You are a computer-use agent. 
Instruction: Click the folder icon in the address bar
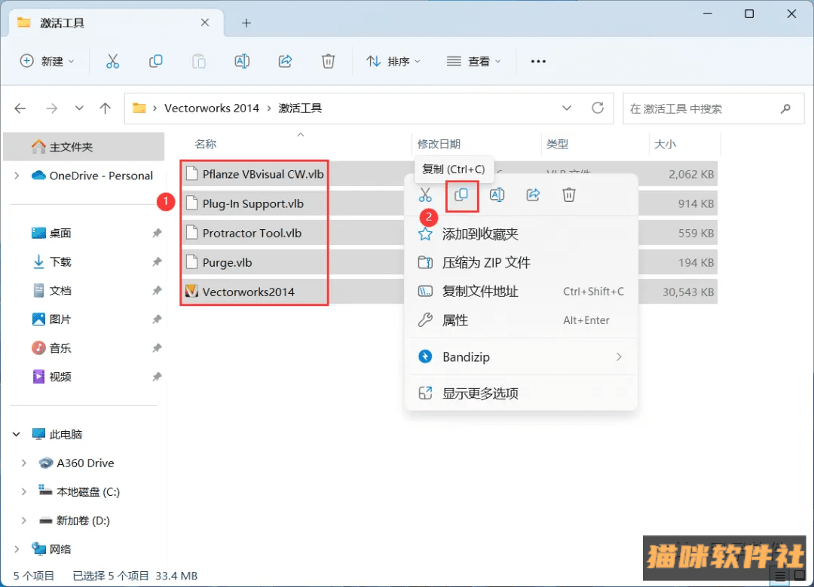[139, 108]
